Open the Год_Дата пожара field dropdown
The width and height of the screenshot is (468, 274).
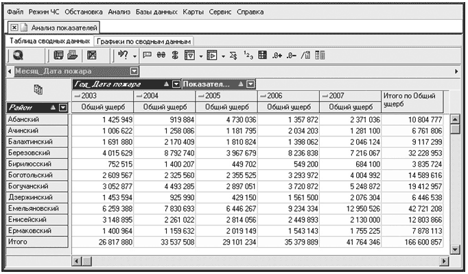click(x=176, y=84)
